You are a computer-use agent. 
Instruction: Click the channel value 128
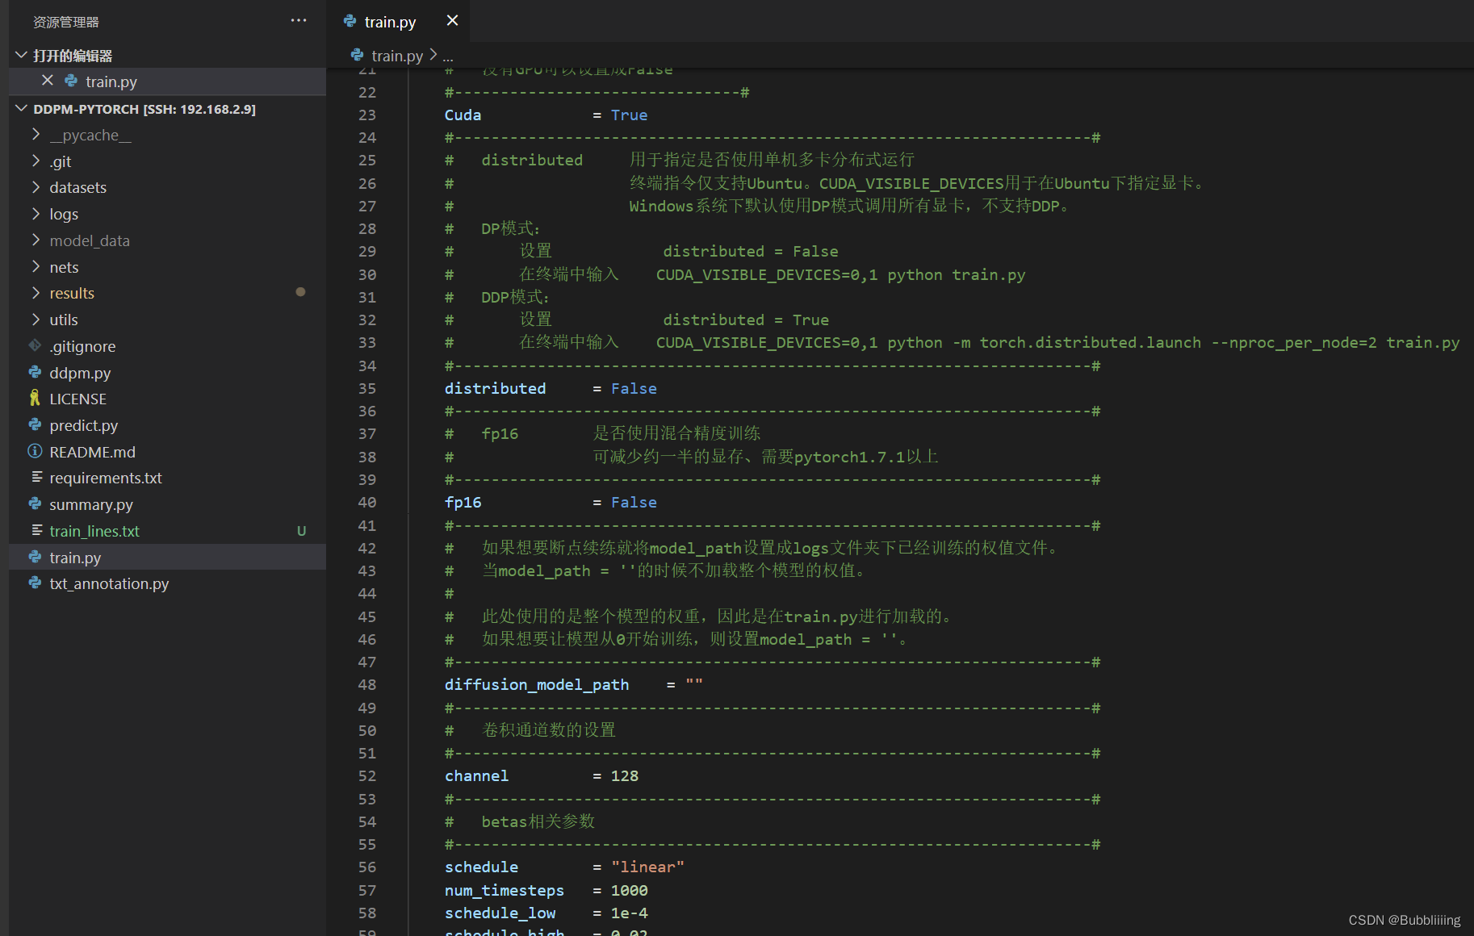click(x=625, y=775)
